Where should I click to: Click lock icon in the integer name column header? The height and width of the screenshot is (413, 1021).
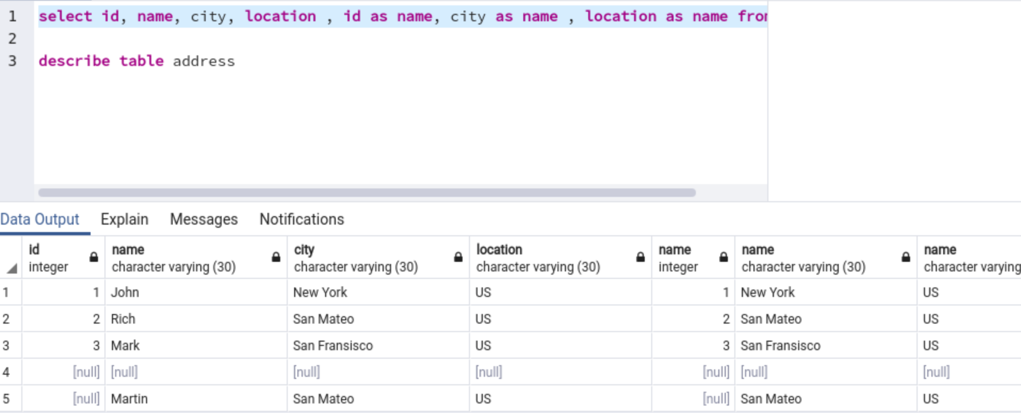(724, 258)
